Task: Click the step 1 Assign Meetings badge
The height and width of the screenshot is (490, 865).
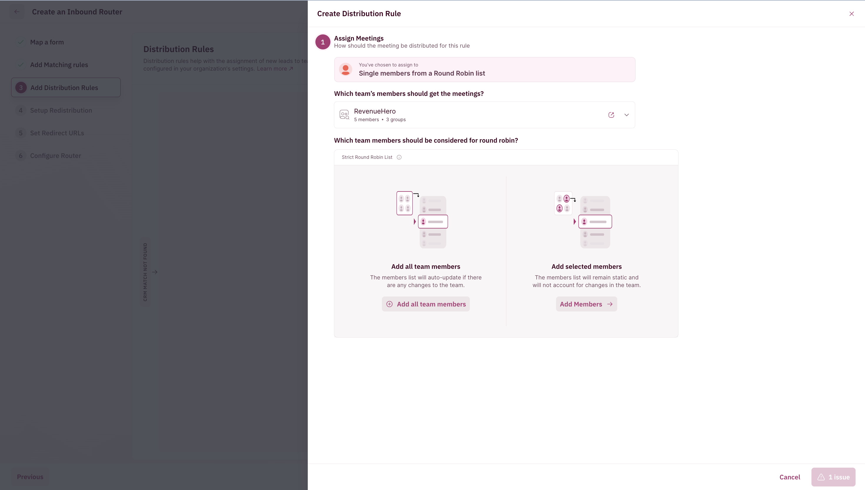Action: 322,42
